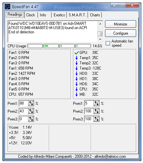143x163 pixels.
Task: Open the Charts tab
Action: click(95, 15)
